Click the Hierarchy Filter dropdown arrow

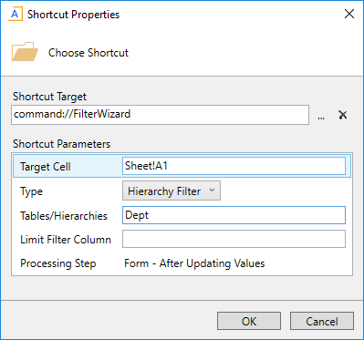pos(212,191)
